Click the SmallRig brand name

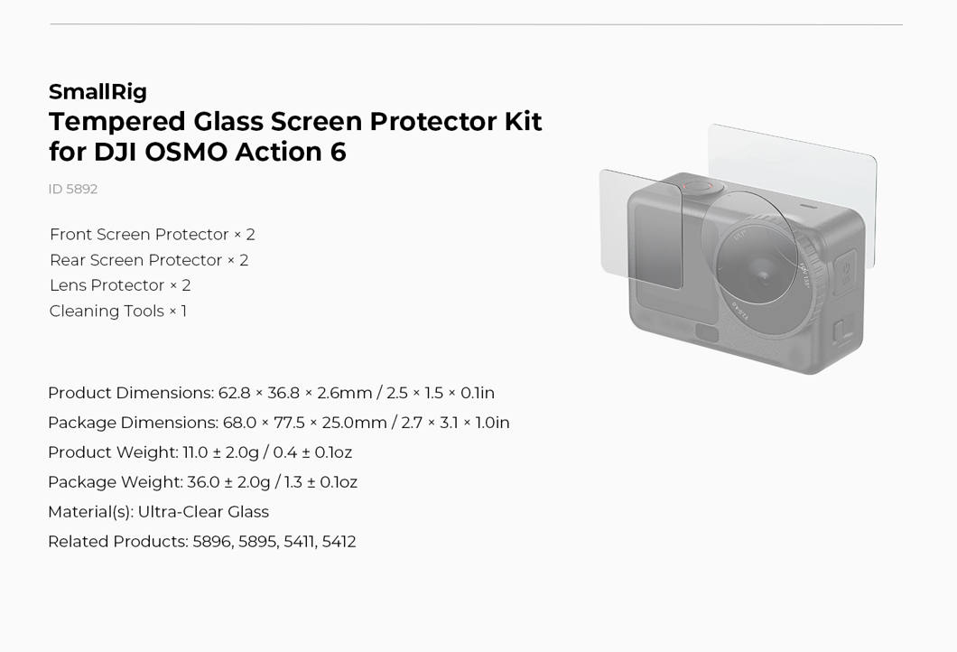[98, 92]
